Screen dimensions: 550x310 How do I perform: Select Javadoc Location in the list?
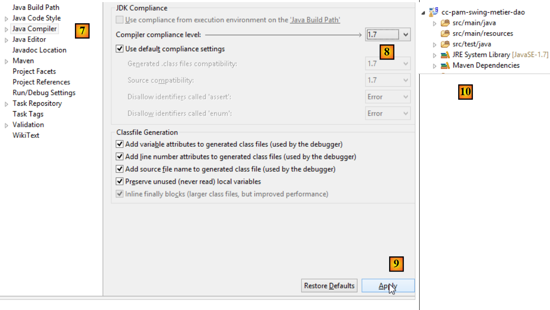(39, 50)
